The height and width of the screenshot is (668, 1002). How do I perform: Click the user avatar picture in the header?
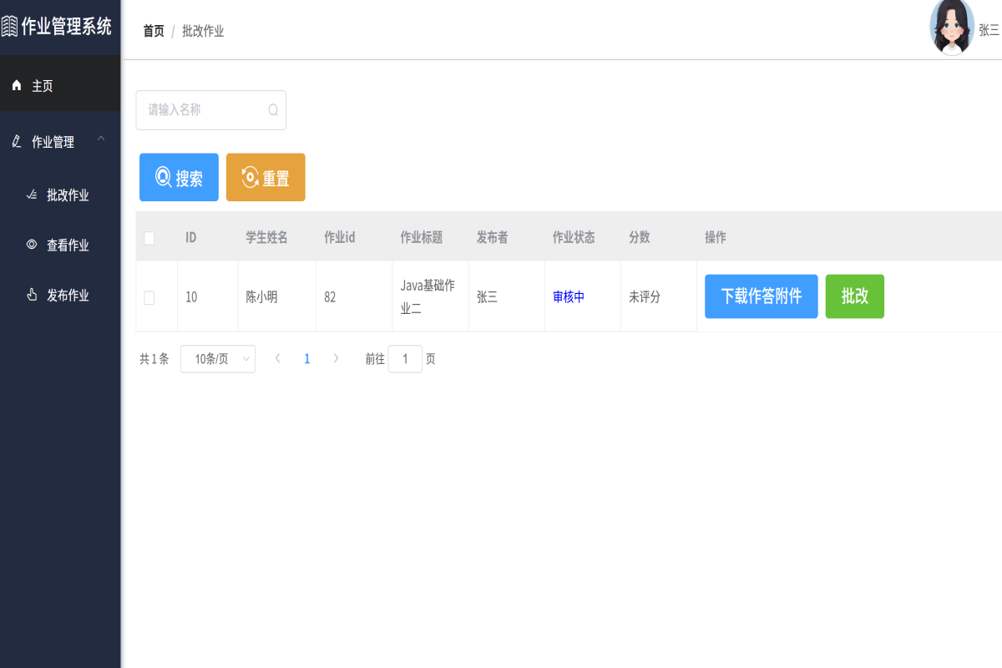coord(952,28)
